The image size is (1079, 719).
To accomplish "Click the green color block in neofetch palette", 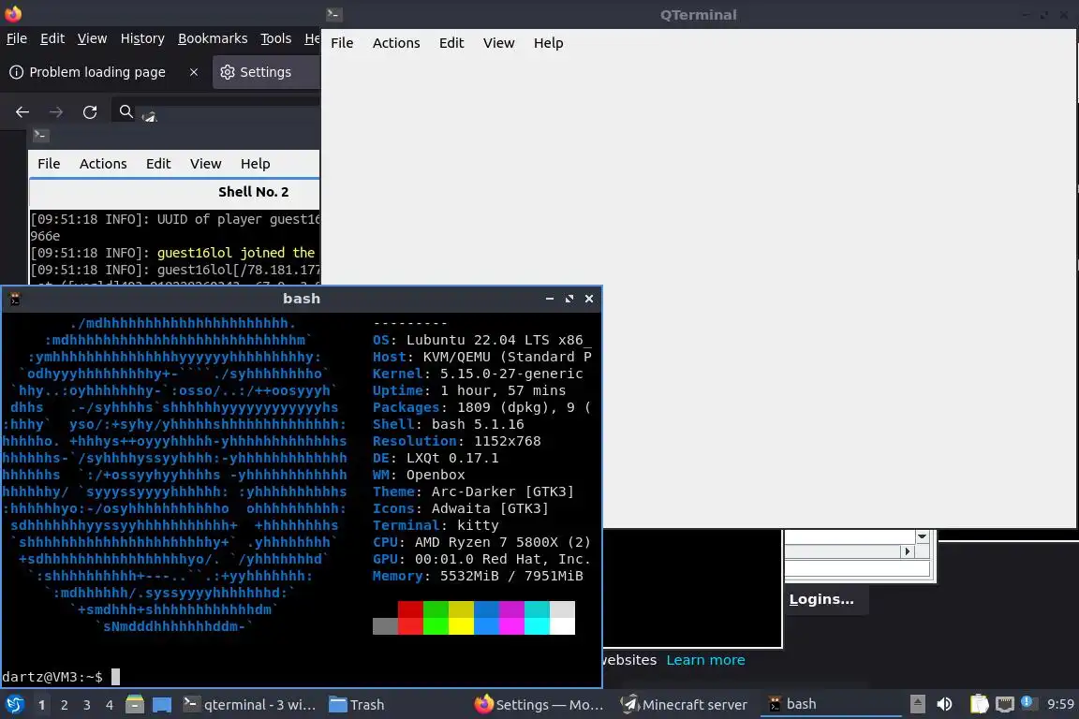I will point(436,617).
